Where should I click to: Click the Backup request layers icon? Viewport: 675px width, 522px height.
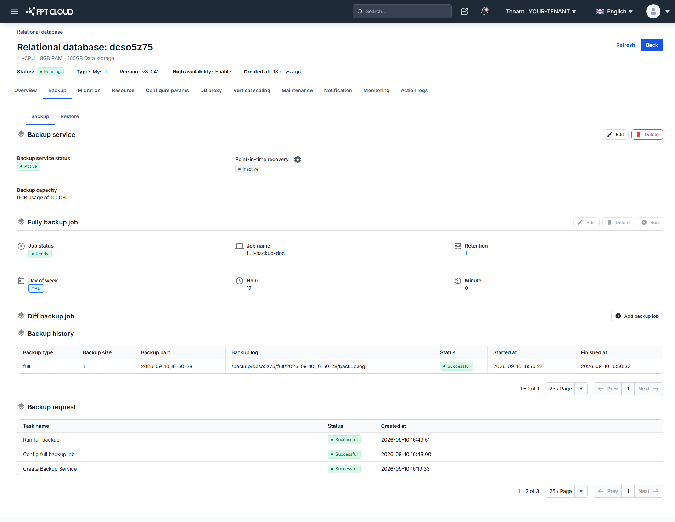coord(21,406)
